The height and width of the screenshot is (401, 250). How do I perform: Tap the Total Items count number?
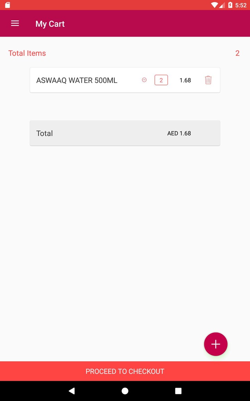tap(237, 53)
